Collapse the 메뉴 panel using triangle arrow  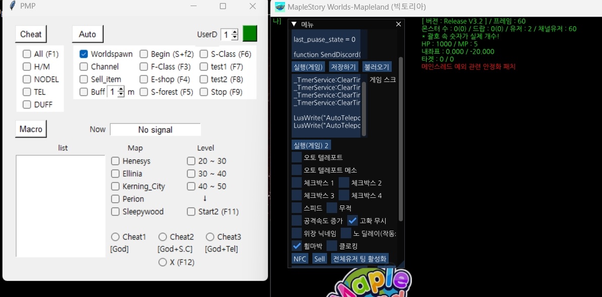coord(294,24)
